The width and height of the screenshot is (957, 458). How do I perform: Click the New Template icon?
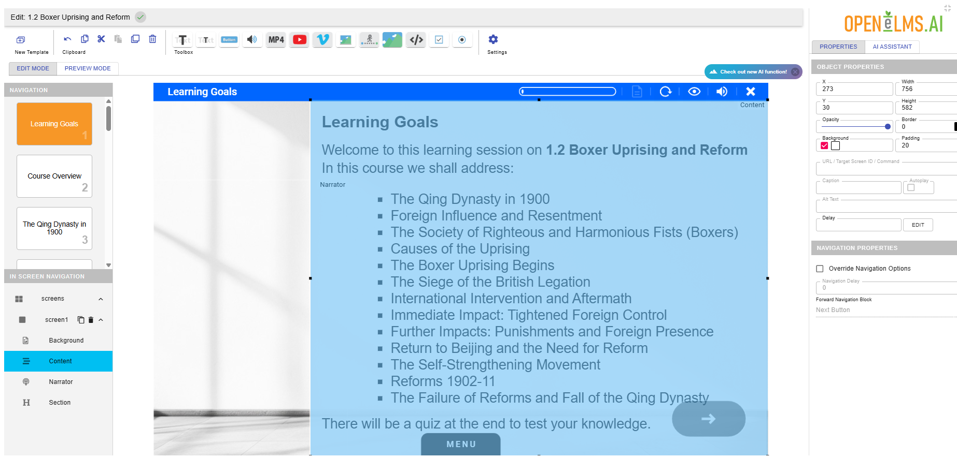tap(21, 40)
